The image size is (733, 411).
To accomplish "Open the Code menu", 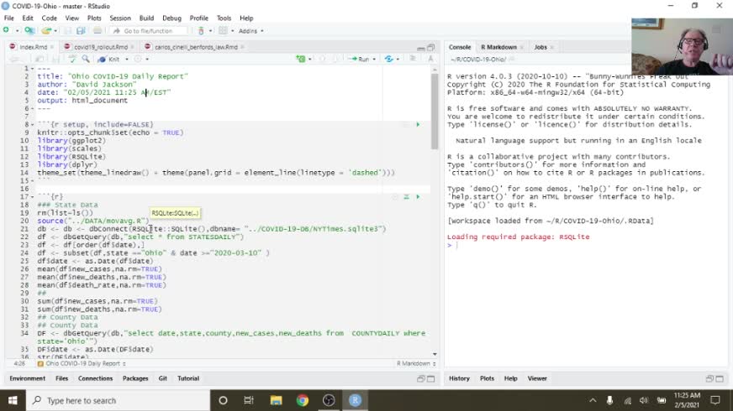I will click(x=49, y=18).
